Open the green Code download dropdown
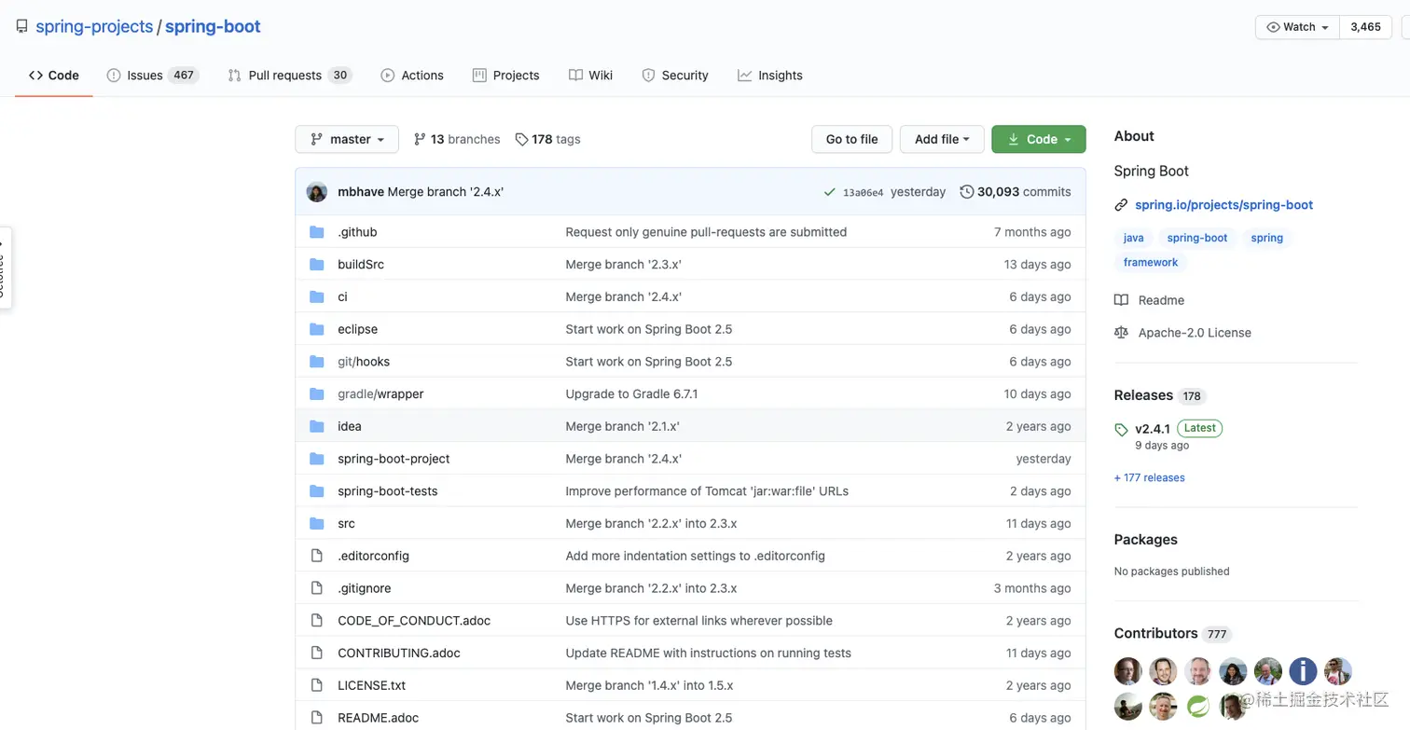 (1039, 139)
